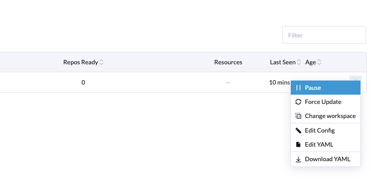
Task: Click the Force Update refresh arrows icon
Action: [x=298, y=102]
